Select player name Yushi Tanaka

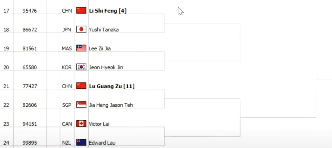point(104,30)
